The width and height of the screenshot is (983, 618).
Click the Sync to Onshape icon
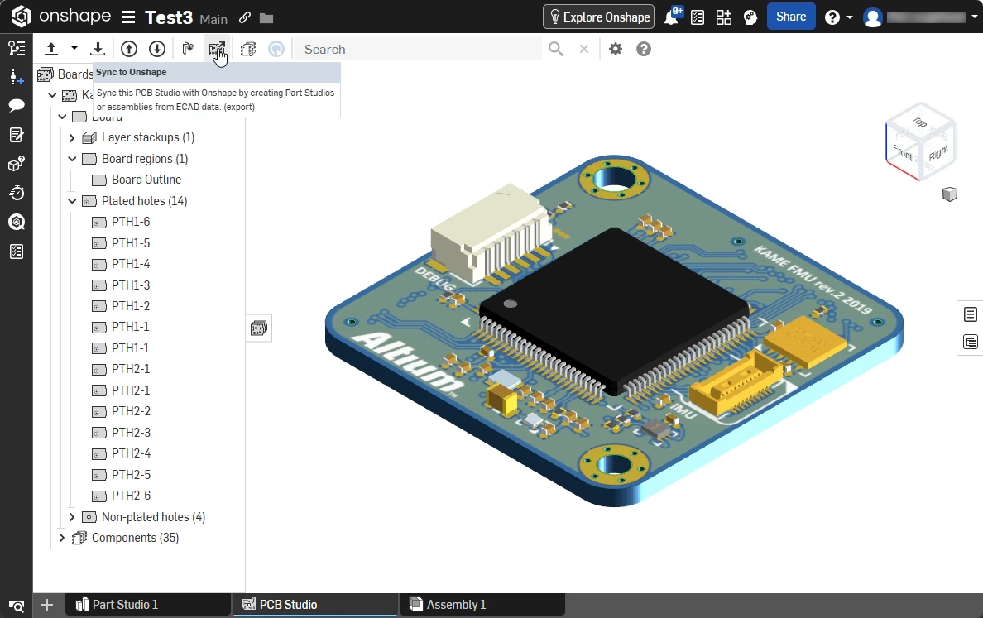[x=217, y=49]
